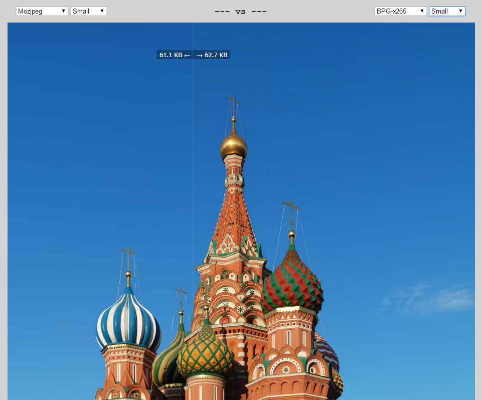Click the '--- vs ---' header text

pos(240,12)
